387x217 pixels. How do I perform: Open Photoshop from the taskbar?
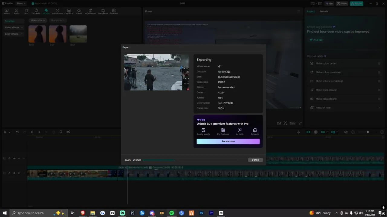point(201,213)
